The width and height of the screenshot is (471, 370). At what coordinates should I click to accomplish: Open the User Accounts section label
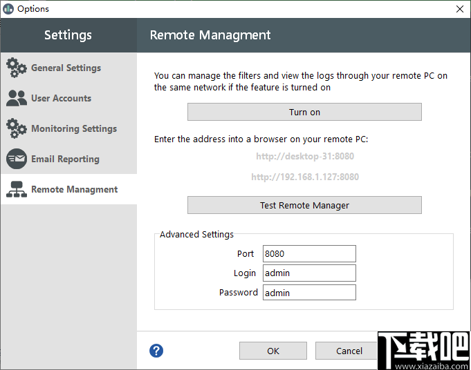[x=61, y=98]
